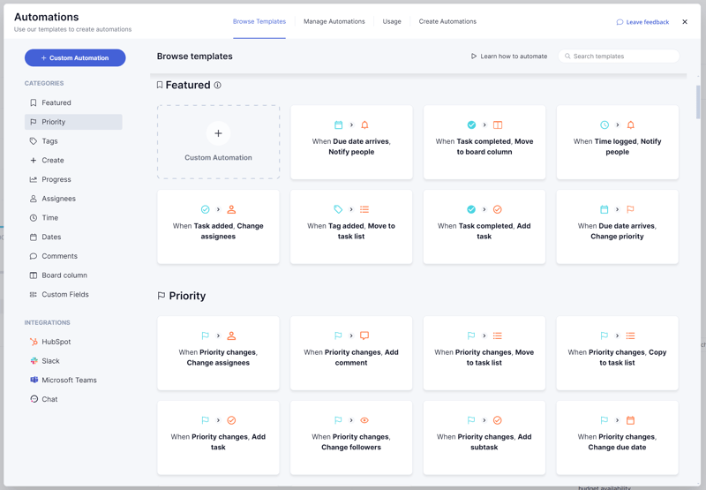Open HubSpot integration in sidebar
The width and height of the screenshot is (706, 490).
pos(56,342)
